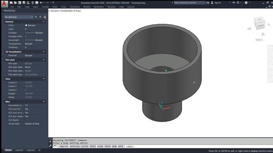273x153 pixels.
Task: Click the Save As icon
Action: pyautogui.click(x=24, y=3)
